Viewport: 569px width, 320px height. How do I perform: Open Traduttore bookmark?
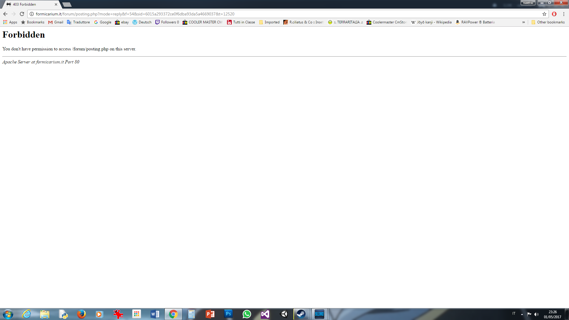[78, 22]
